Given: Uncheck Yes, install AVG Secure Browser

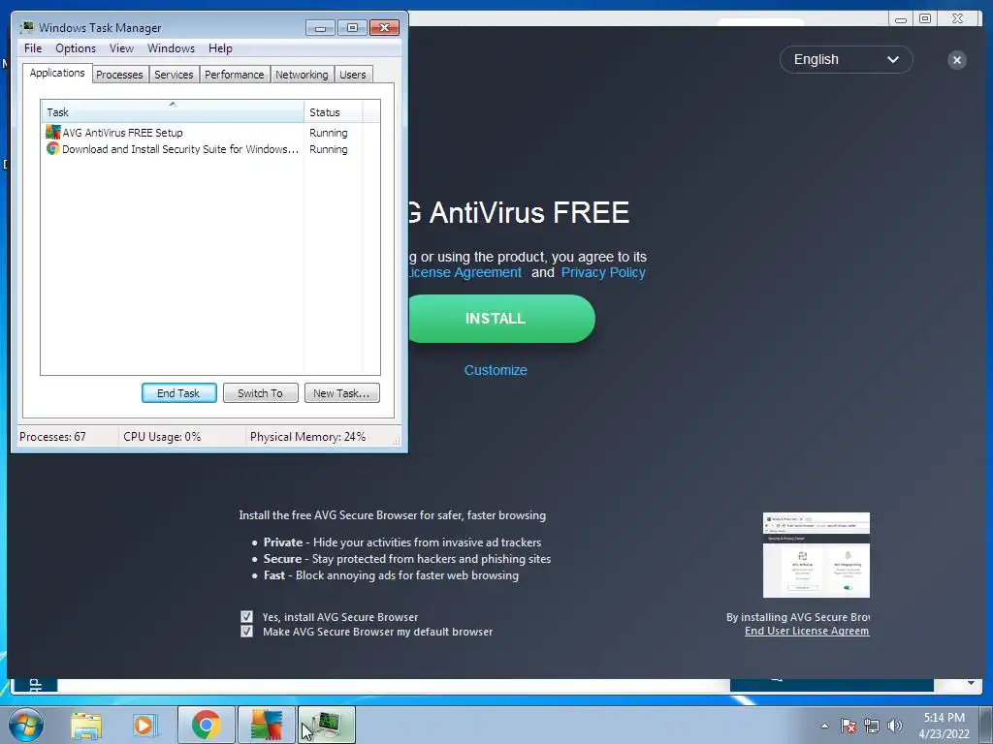Looking at the screenshot, I should [247, 616].
